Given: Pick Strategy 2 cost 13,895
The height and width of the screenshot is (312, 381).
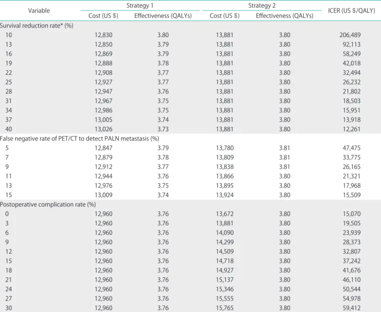Looking at the screenshot, I should click(x=225, y=186).
